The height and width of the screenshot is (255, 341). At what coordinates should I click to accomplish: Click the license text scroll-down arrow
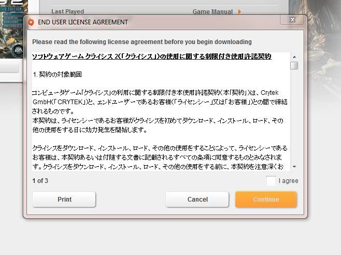[294, 167]
